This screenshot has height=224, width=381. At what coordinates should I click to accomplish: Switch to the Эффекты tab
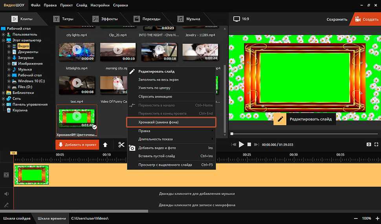[106, 19]
